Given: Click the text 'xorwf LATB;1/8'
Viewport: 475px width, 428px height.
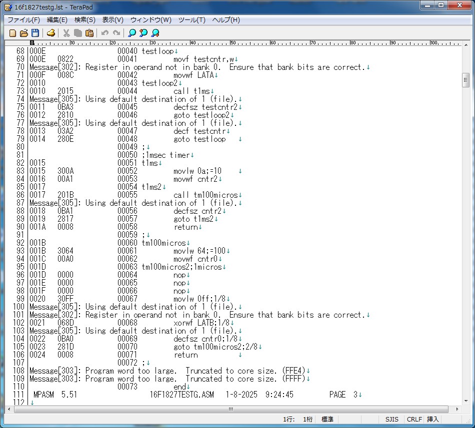Looking at the screenshot, I should pos(201,323).
